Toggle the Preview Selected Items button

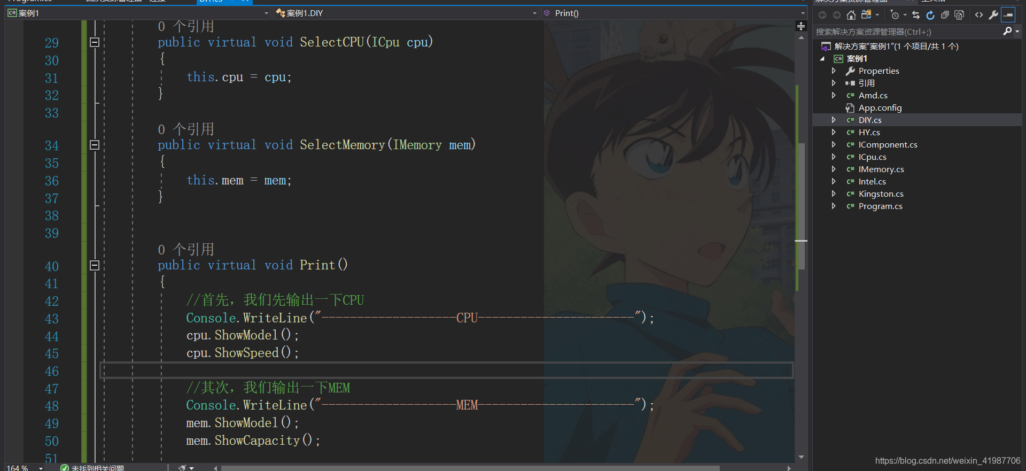pos(1008,15)
